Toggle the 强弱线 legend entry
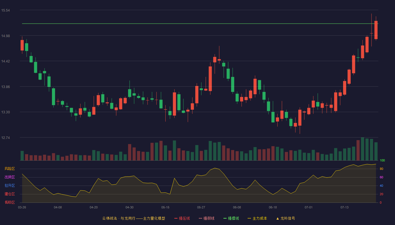The height and width of the screenshot is (225, 395). click(x=207, y=218)
